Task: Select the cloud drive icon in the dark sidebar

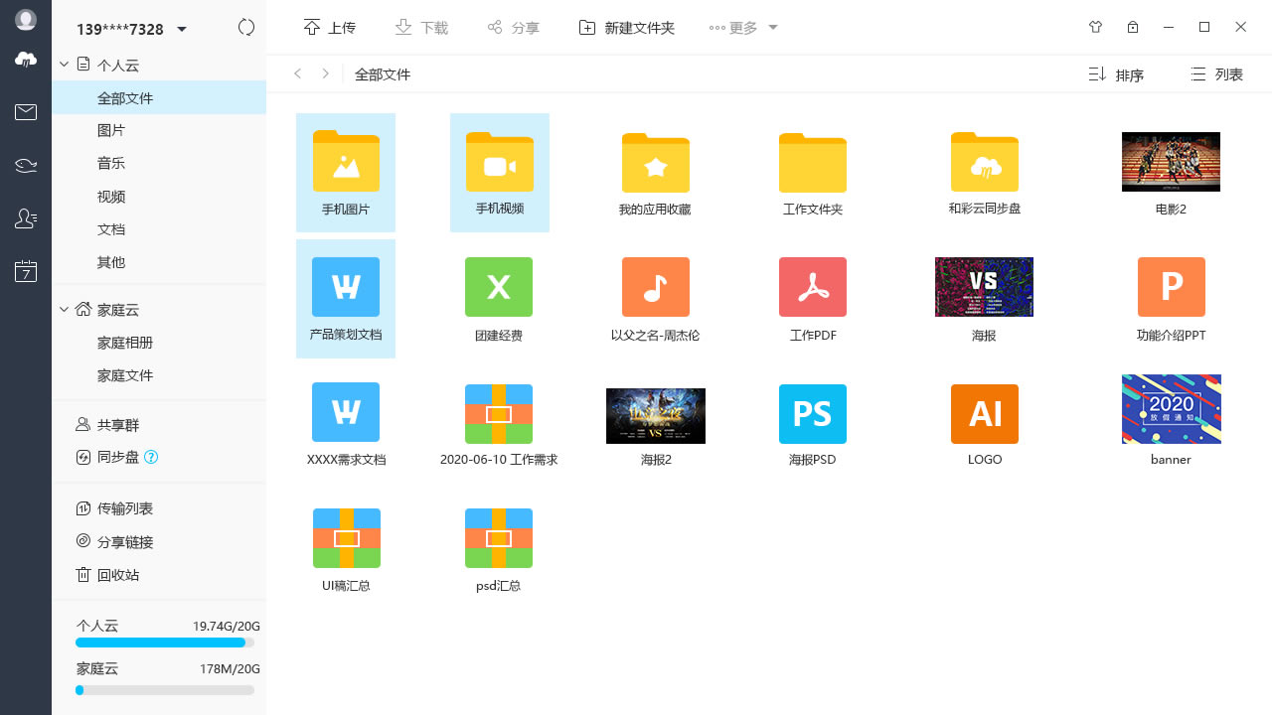Action: pyautogui.click(x=25, y=60)
